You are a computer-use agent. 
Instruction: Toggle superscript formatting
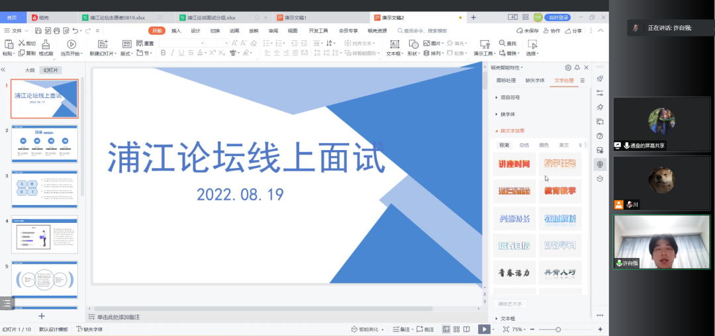point(212,54)
